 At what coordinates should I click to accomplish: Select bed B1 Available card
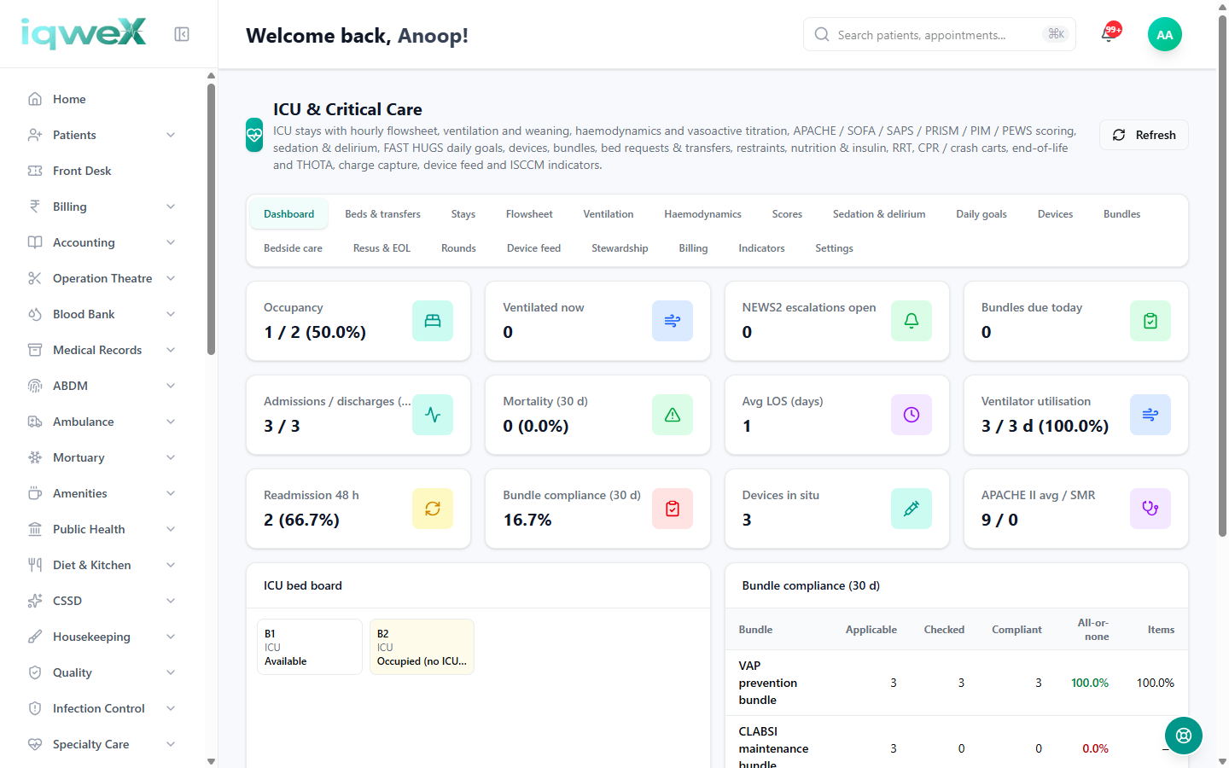point(310,647)
